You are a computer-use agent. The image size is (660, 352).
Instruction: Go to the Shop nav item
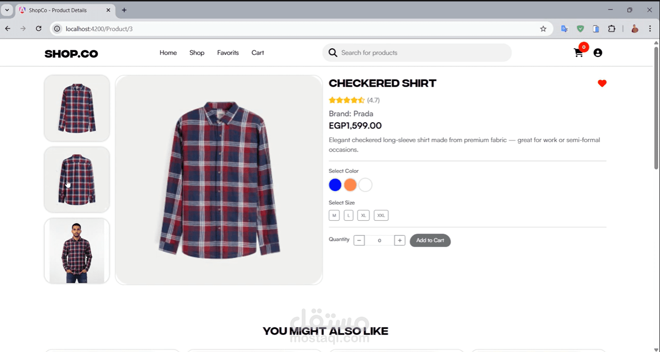pyautogui.click(x=197, y=53)
